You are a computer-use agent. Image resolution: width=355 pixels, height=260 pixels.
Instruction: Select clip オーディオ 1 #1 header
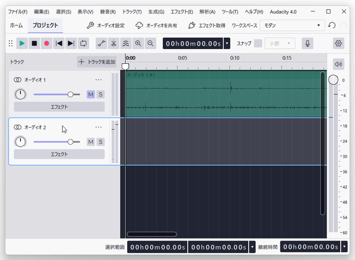[x=223, y=75]
